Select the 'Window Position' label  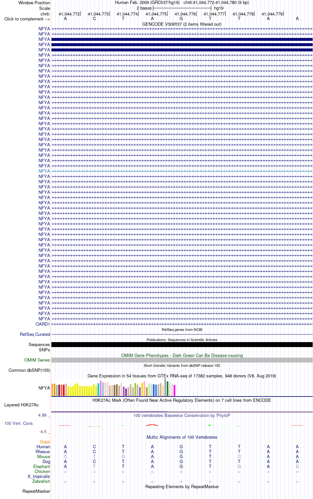pos(34,3)
